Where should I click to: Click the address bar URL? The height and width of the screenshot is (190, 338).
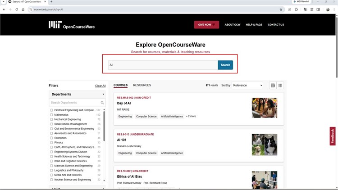pos(48,9)
